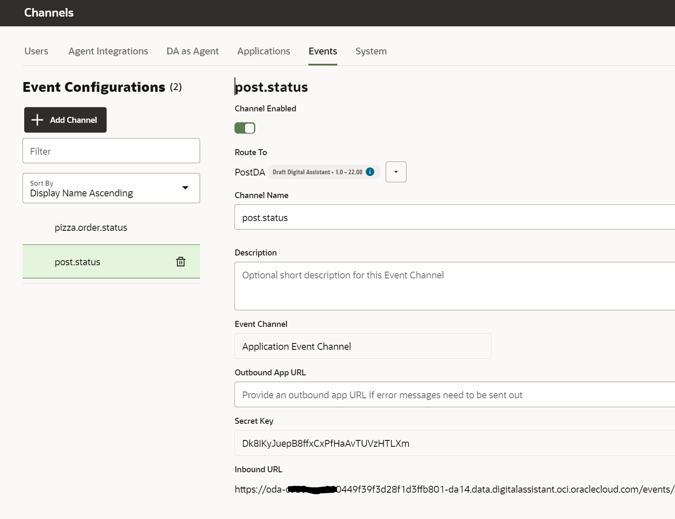675x519 pixels.
Task: Open the Agent Integrations tab
Action: 108,51
